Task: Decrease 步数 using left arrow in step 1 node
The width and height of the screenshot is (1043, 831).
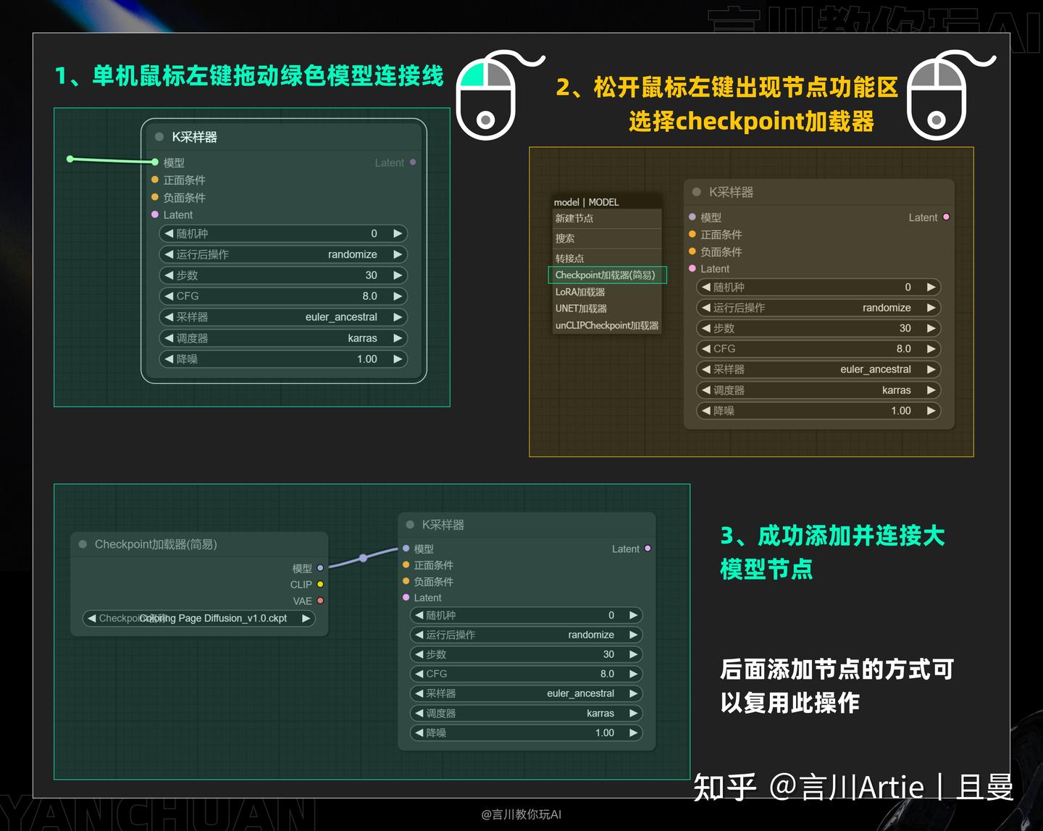Action: pos(169,275)
